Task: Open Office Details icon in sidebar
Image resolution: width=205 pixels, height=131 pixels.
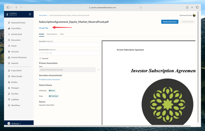Action: (9, 76)
